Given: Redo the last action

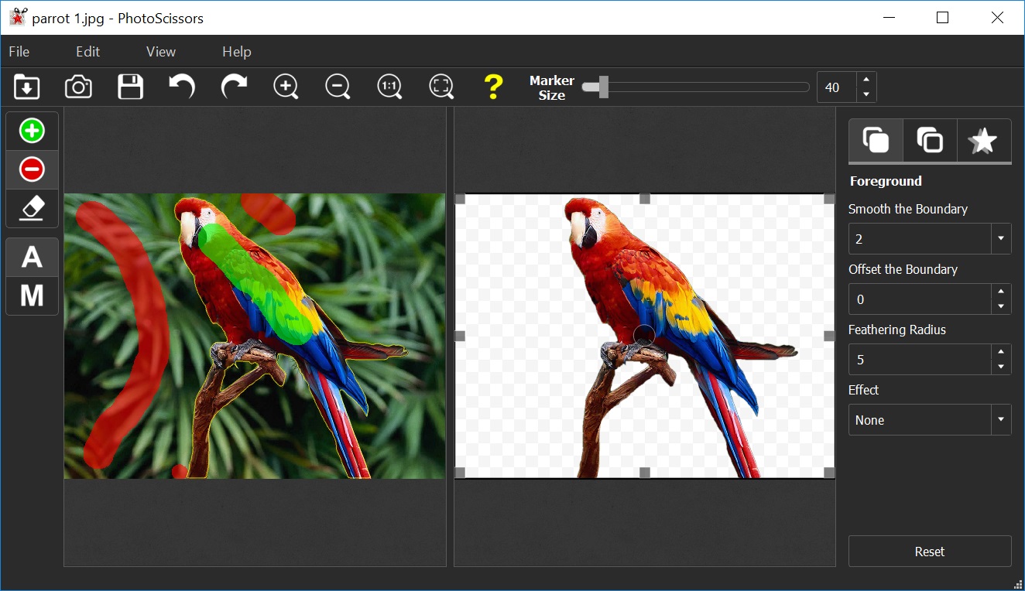Looking at the screenshot, I should (x=234, y=87).
